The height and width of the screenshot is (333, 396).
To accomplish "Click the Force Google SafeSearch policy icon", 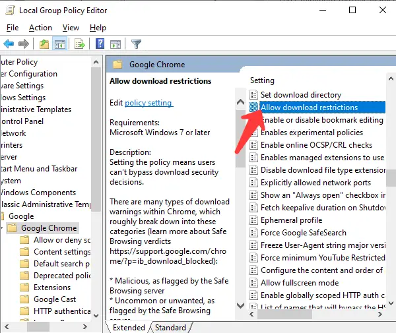I will (253, 233).
